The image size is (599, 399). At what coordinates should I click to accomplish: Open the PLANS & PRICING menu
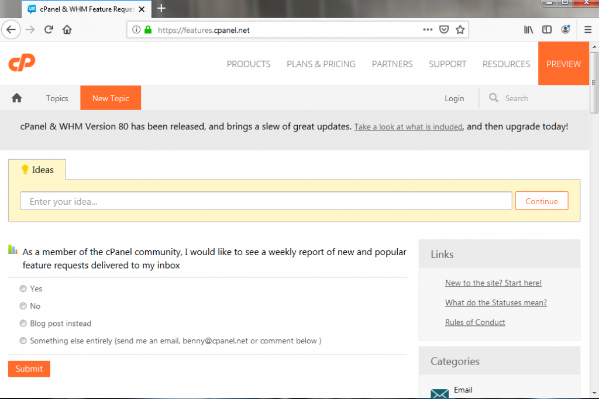tap(321, 64)
